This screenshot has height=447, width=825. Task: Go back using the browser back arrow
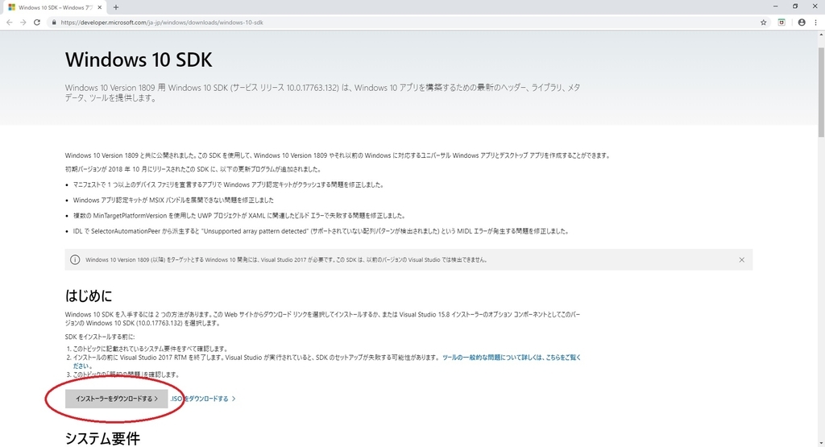click(10, 23)
